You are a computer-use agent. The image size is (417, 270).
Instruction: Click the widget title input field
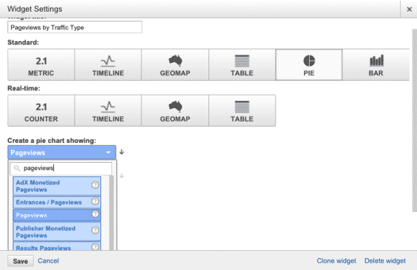75,27
